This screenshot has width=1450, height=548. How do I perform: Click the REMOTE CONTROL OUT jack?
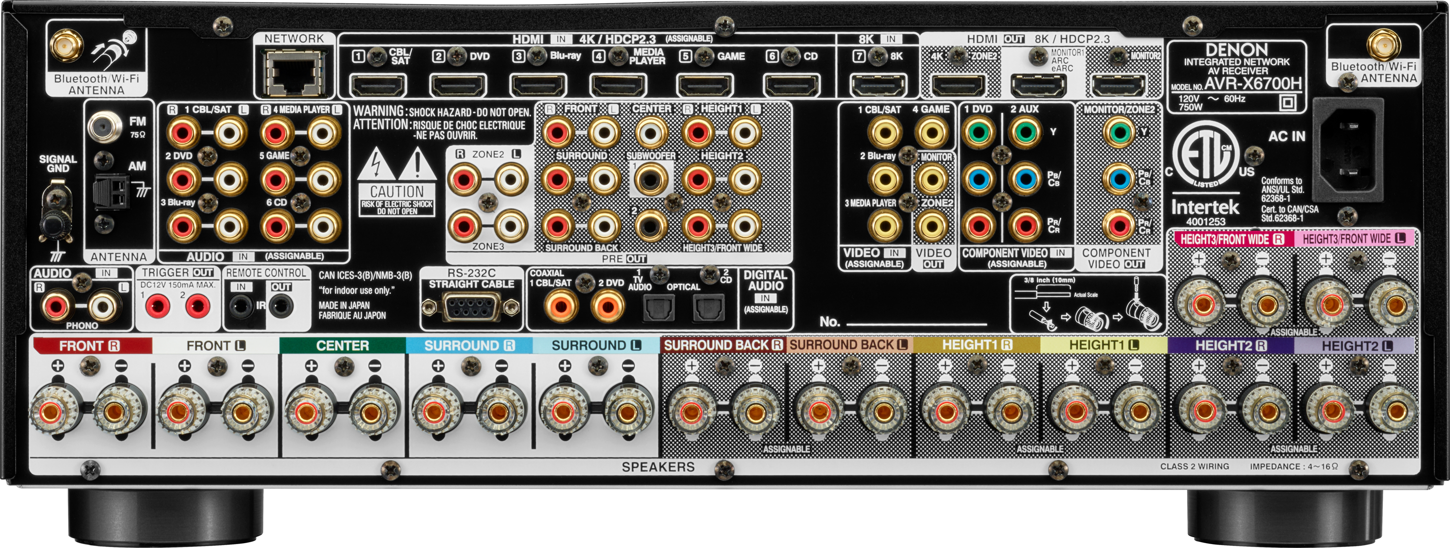coord(280,307)
